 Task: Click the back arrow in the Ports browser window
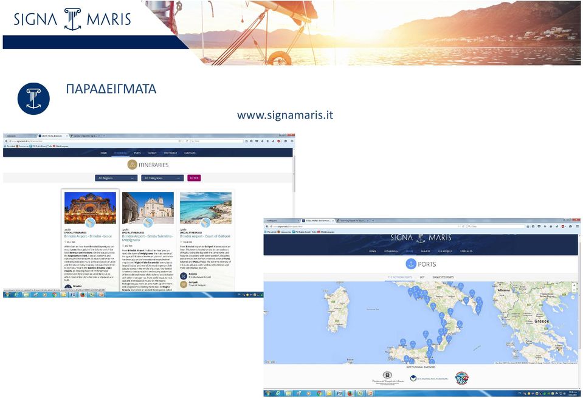pyautogui.click(x=267, y=226)
